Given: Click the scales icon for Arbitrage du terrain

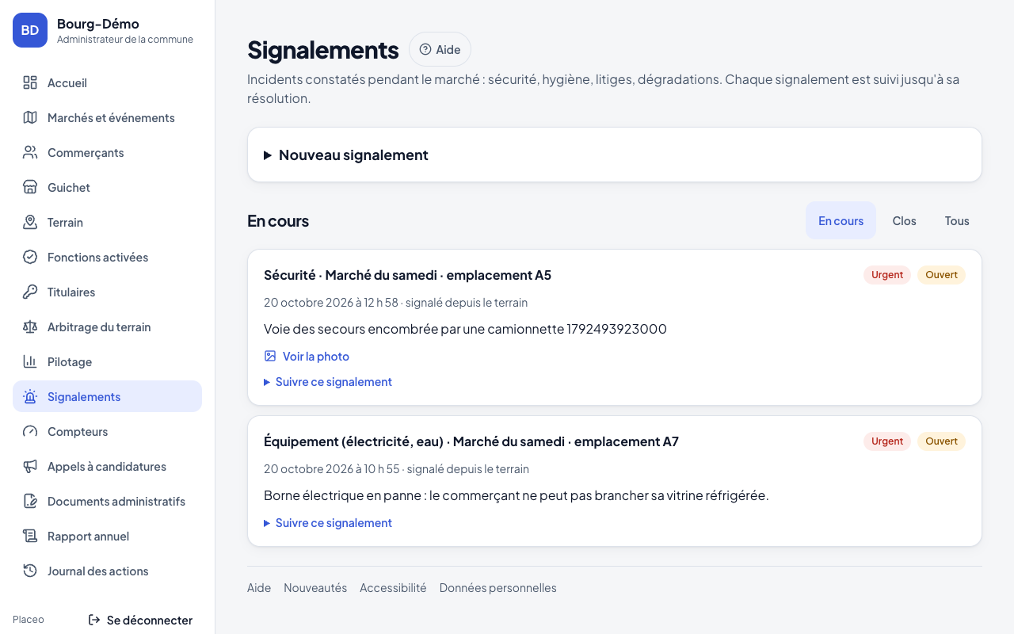Looking at the screenshot, I should pyautogui.click(x=30, y=327).
